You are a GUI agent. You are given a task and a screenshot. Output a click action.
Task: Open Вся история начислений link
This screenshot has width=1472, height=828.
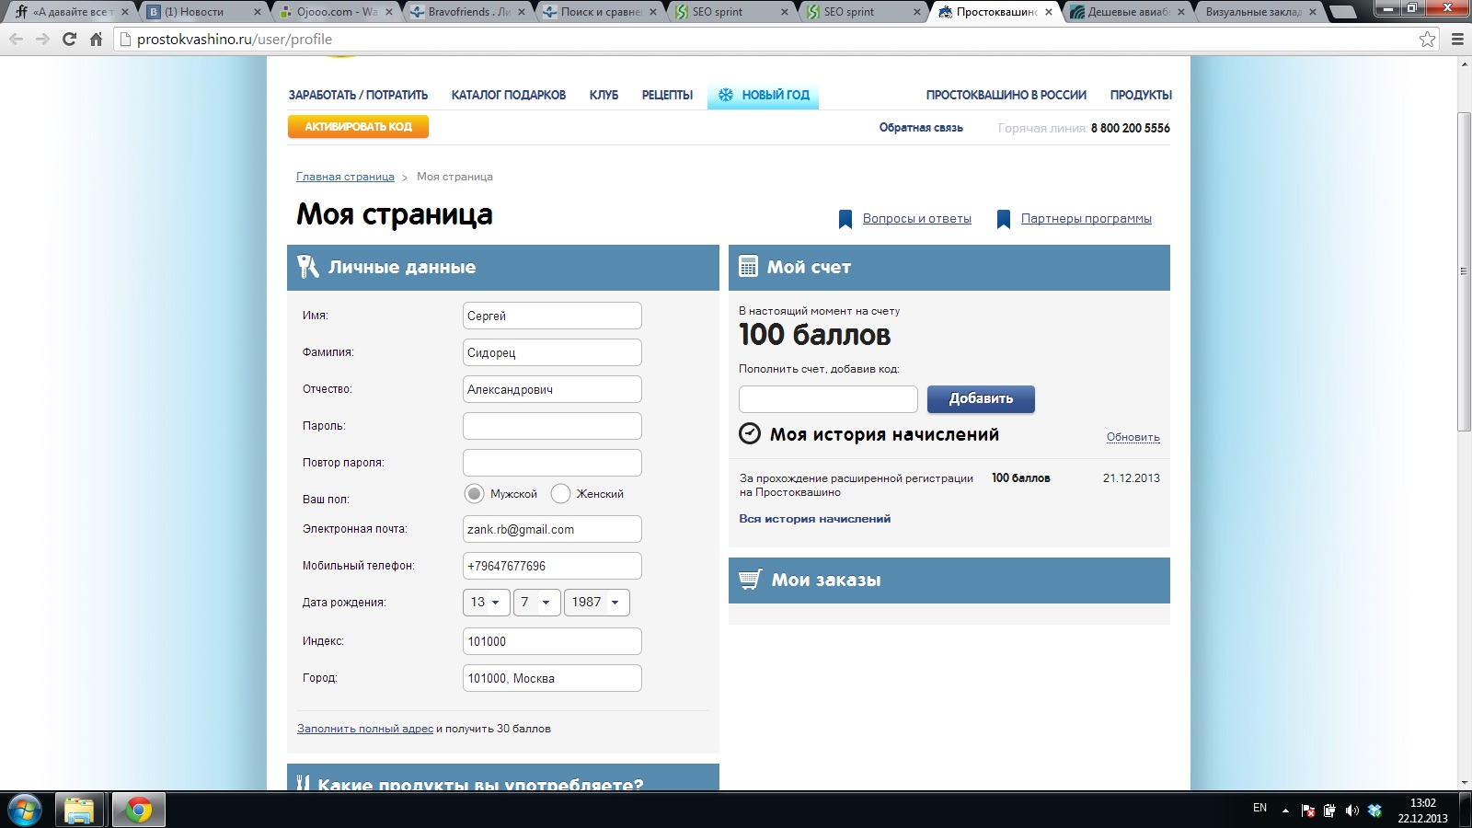pos(815,519)
